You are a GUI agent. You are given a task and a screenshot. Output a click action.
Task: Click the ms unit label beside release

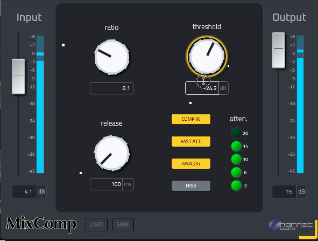(128, 184)
